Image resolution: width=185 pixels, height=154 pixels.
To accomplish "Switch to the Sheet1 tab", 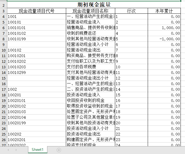I will click(x=38, y=150).
